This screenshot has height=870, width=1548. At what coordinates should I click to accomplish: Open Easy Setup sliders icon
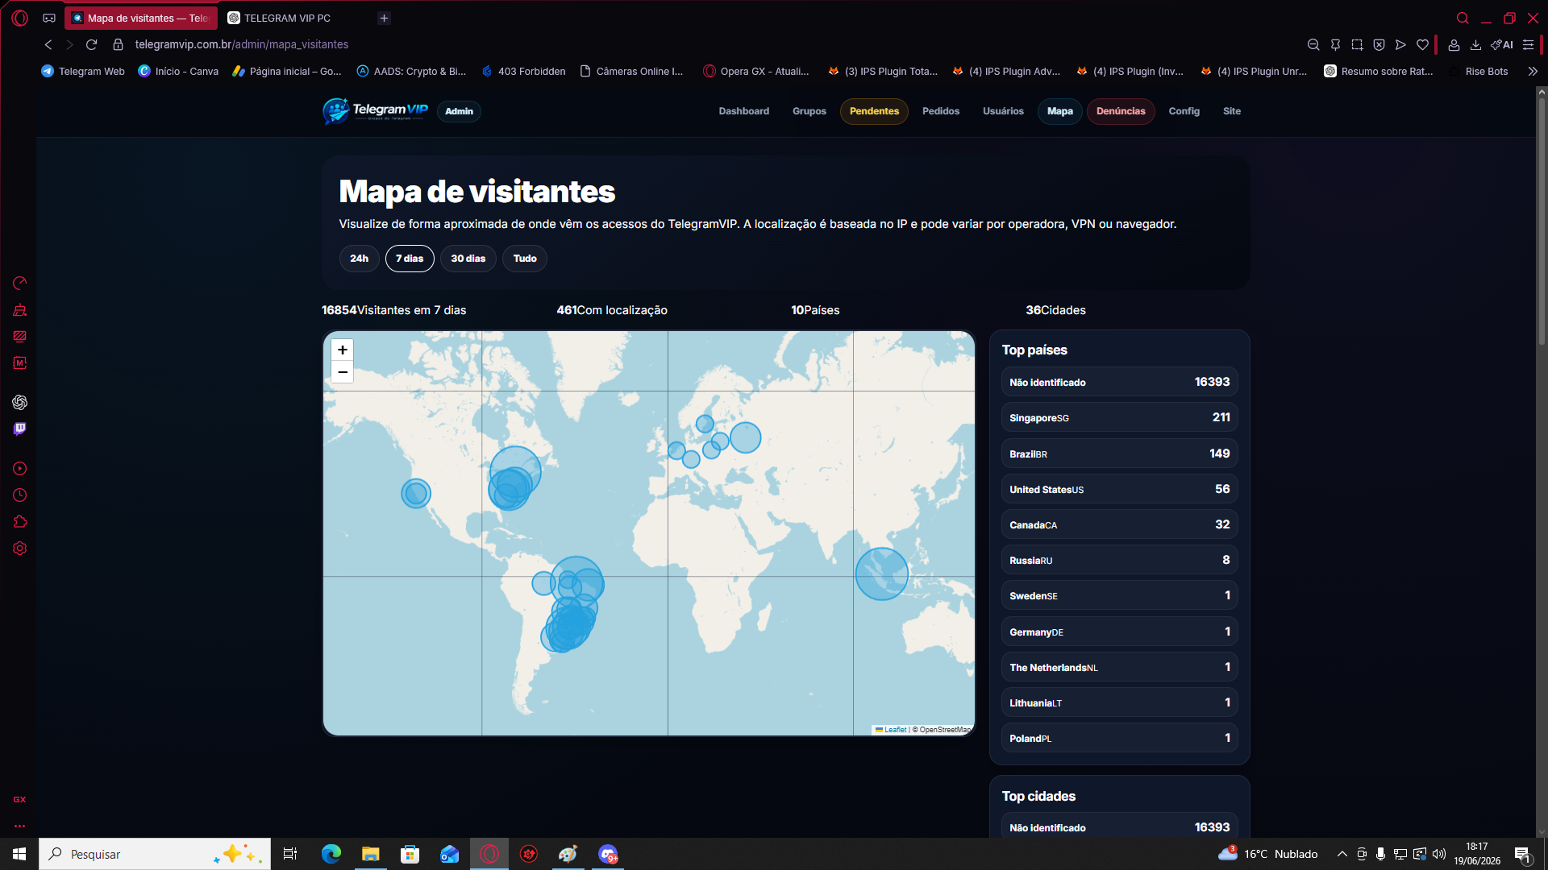[x=1528, y=44]
